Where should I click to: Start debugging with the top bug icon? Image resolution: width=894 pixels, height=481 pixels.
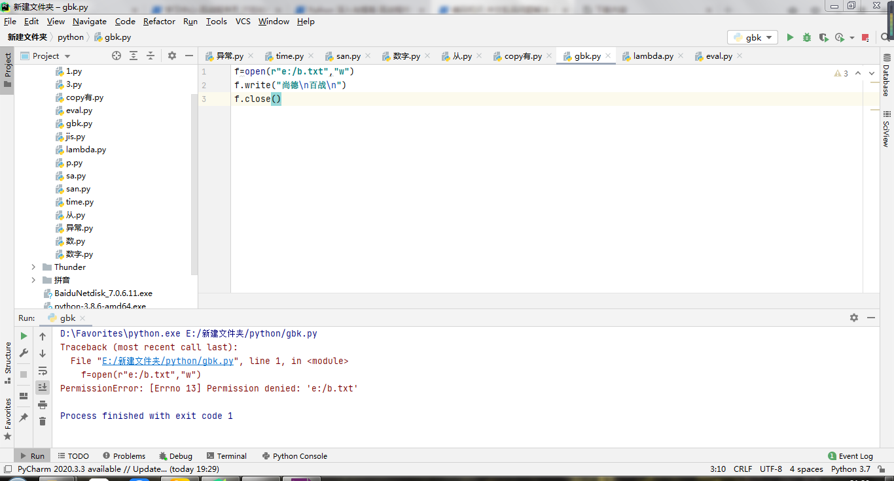807,38
